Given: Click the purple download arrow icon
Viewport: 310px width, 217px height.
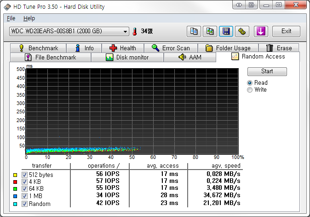Looking at the screenshot, I should 261,31.
